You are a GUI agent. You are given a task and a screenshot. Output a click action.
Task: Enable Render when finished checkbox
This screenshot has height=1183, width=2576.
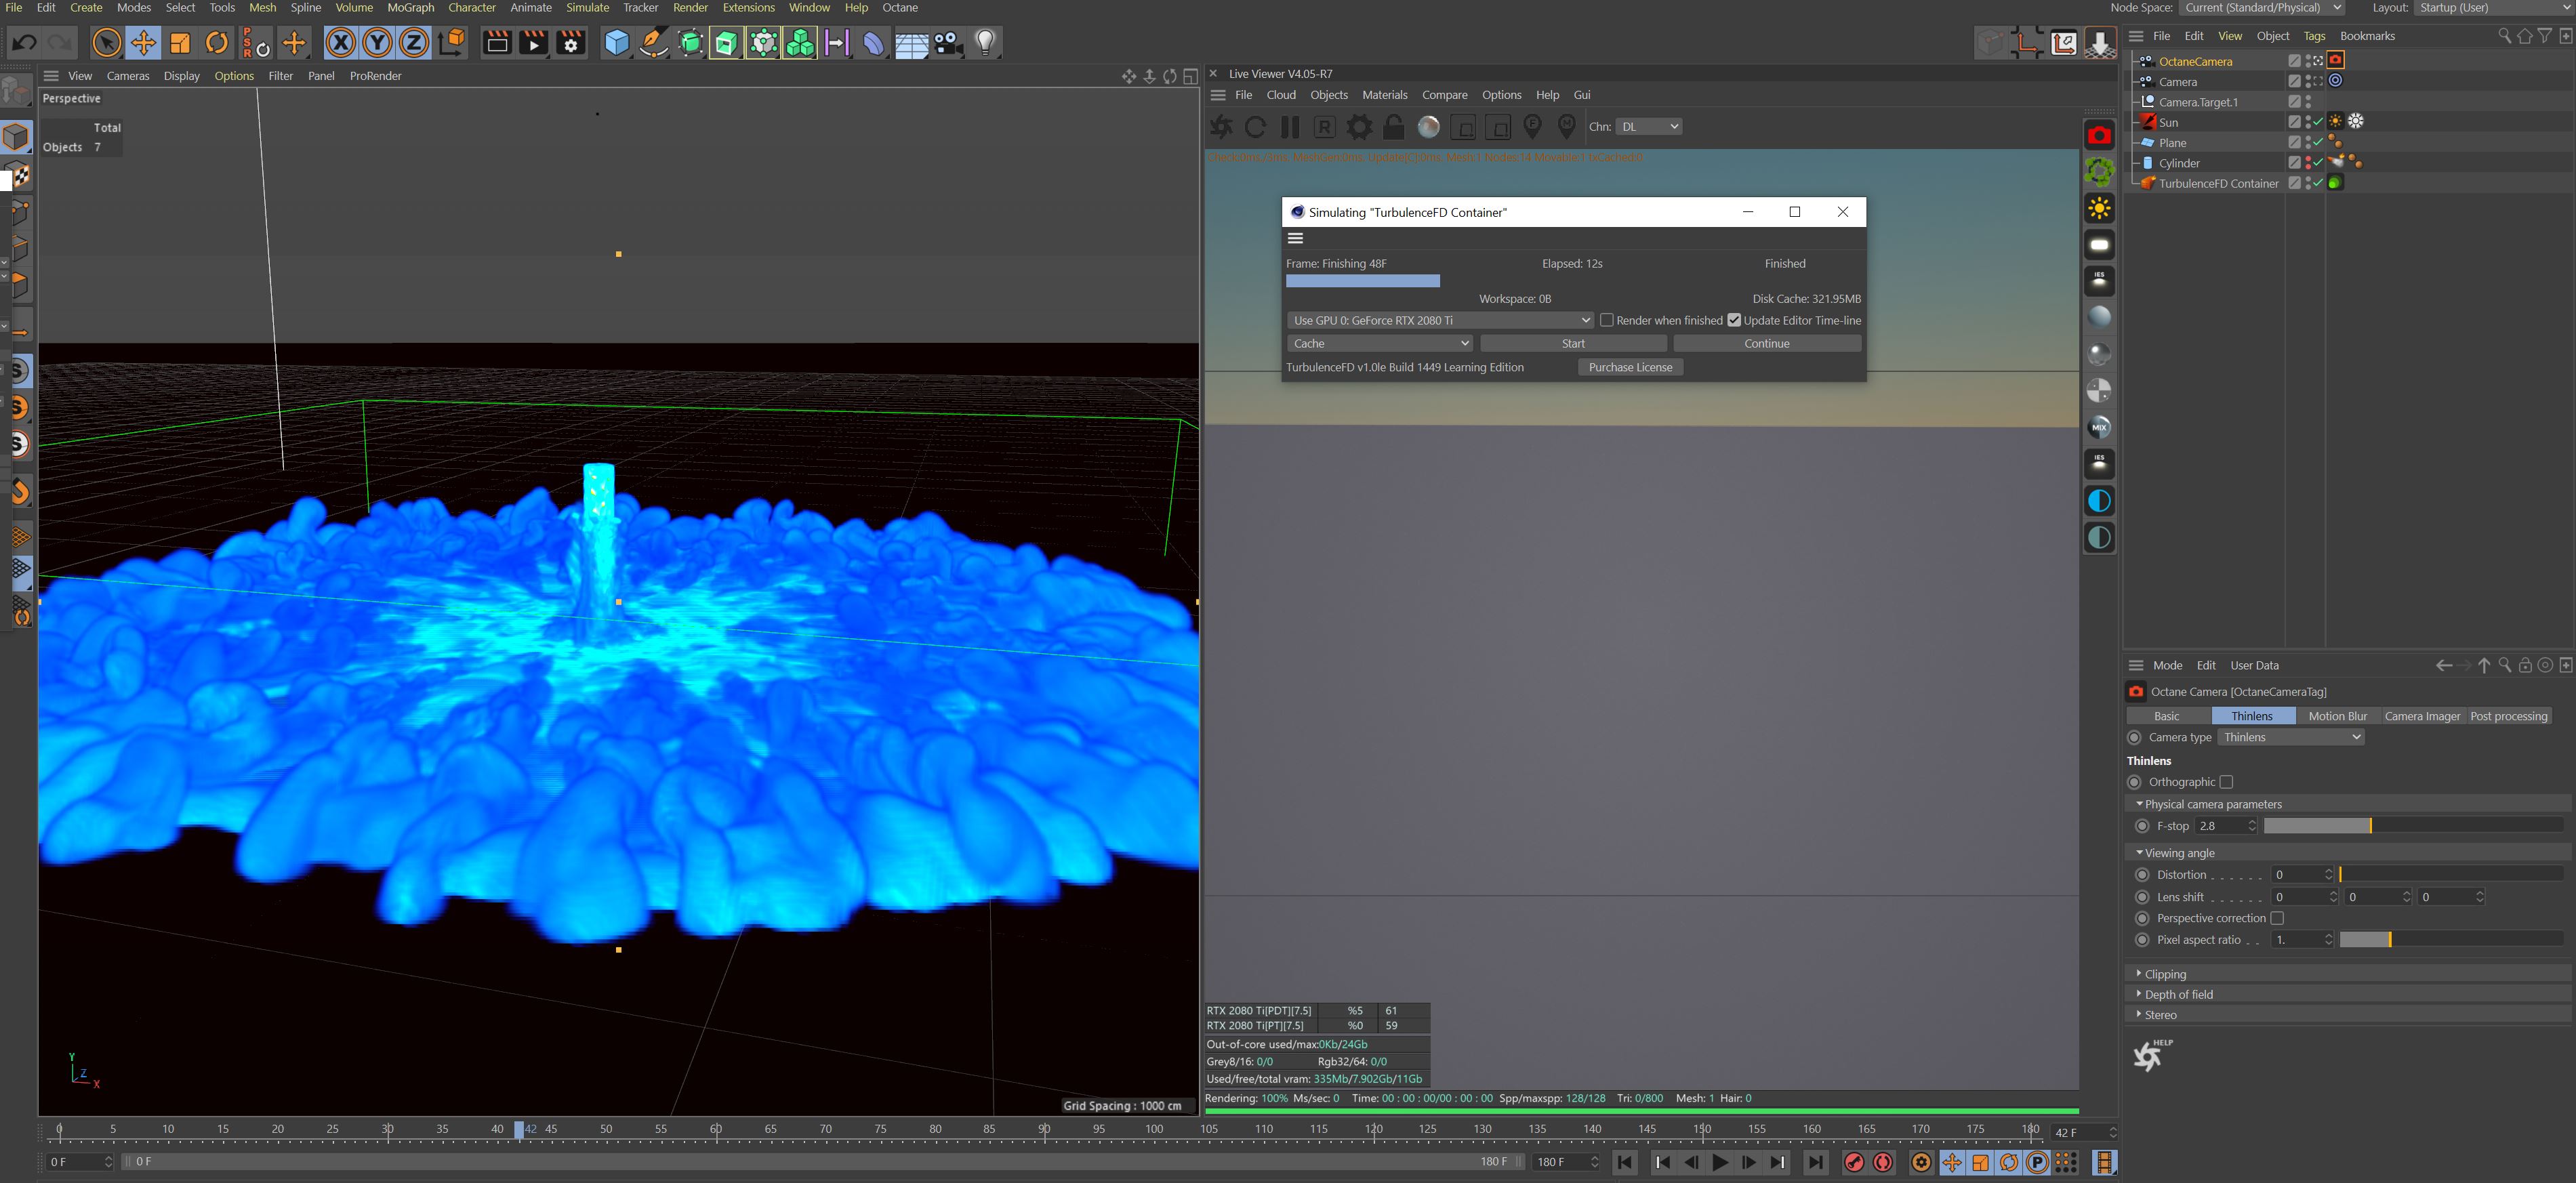pyautogui.click(x=1607, y=320)
